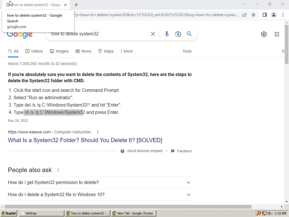Viewport: 289px width, 217px height.
Task: Expand the More search filters menu
Action: (x=126, y=51)
